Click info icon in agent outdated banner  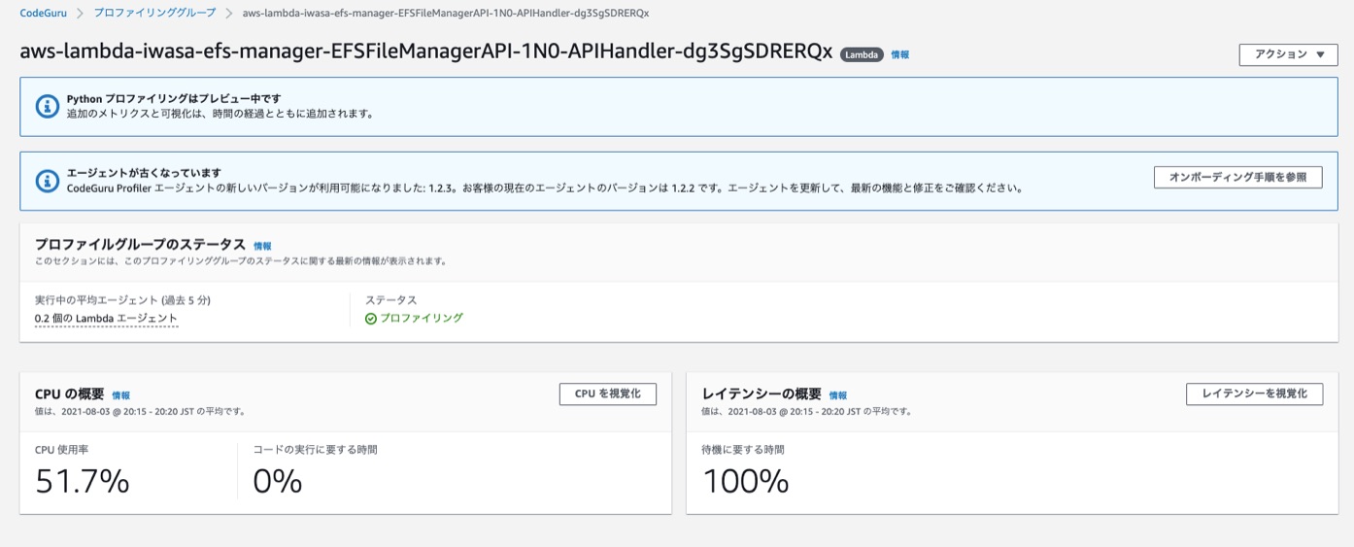point(48,181)
